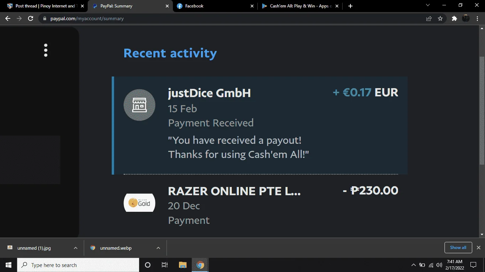Close the Post thread tab
Screen dimensions: 485x272
coord(82,6)
